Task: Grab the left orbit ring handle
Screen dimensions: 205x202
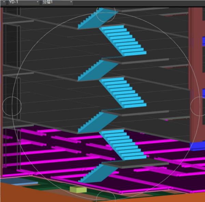Action: (x=12, y=106)
